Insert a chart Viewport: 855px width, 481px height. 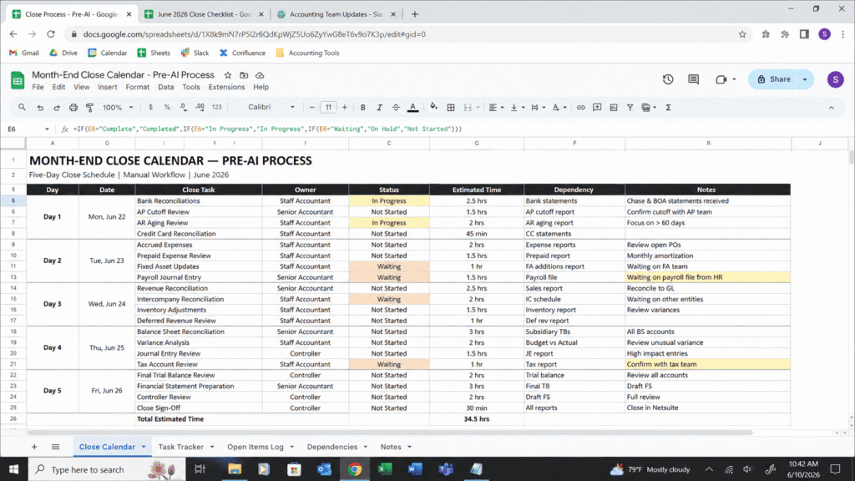click(x=614, y=108)
